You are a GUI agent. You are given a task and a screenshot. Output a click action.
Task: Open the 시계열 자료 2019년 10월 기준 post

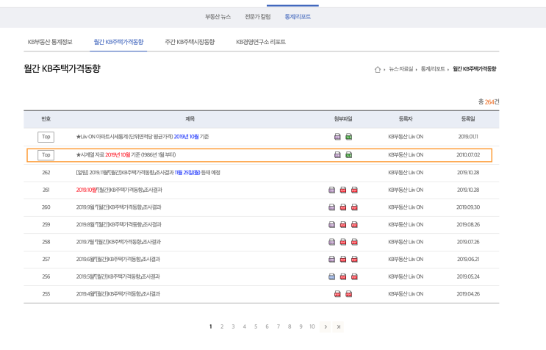pyautogui.click(x=126, y=154)
